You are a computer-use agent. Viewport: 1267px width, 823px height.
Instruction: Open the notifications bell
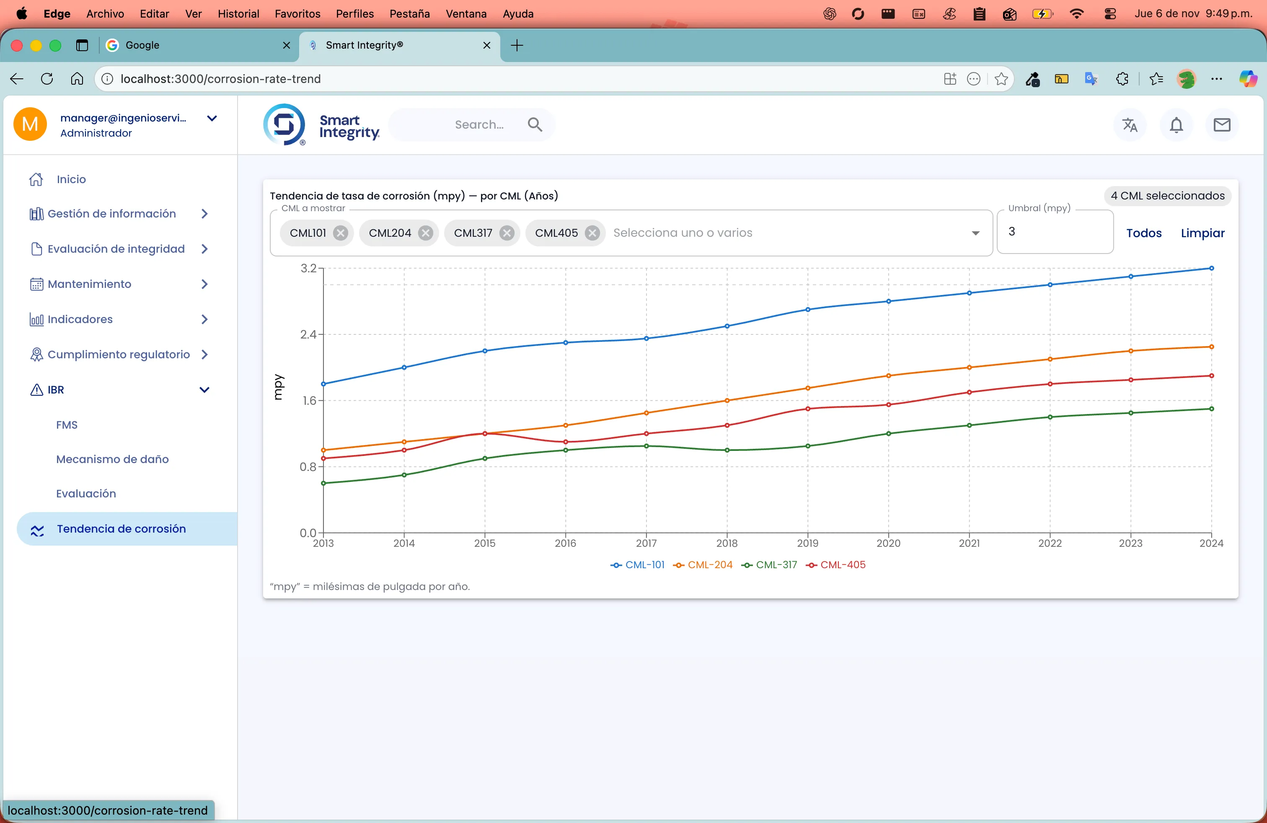click(1176, 125)
